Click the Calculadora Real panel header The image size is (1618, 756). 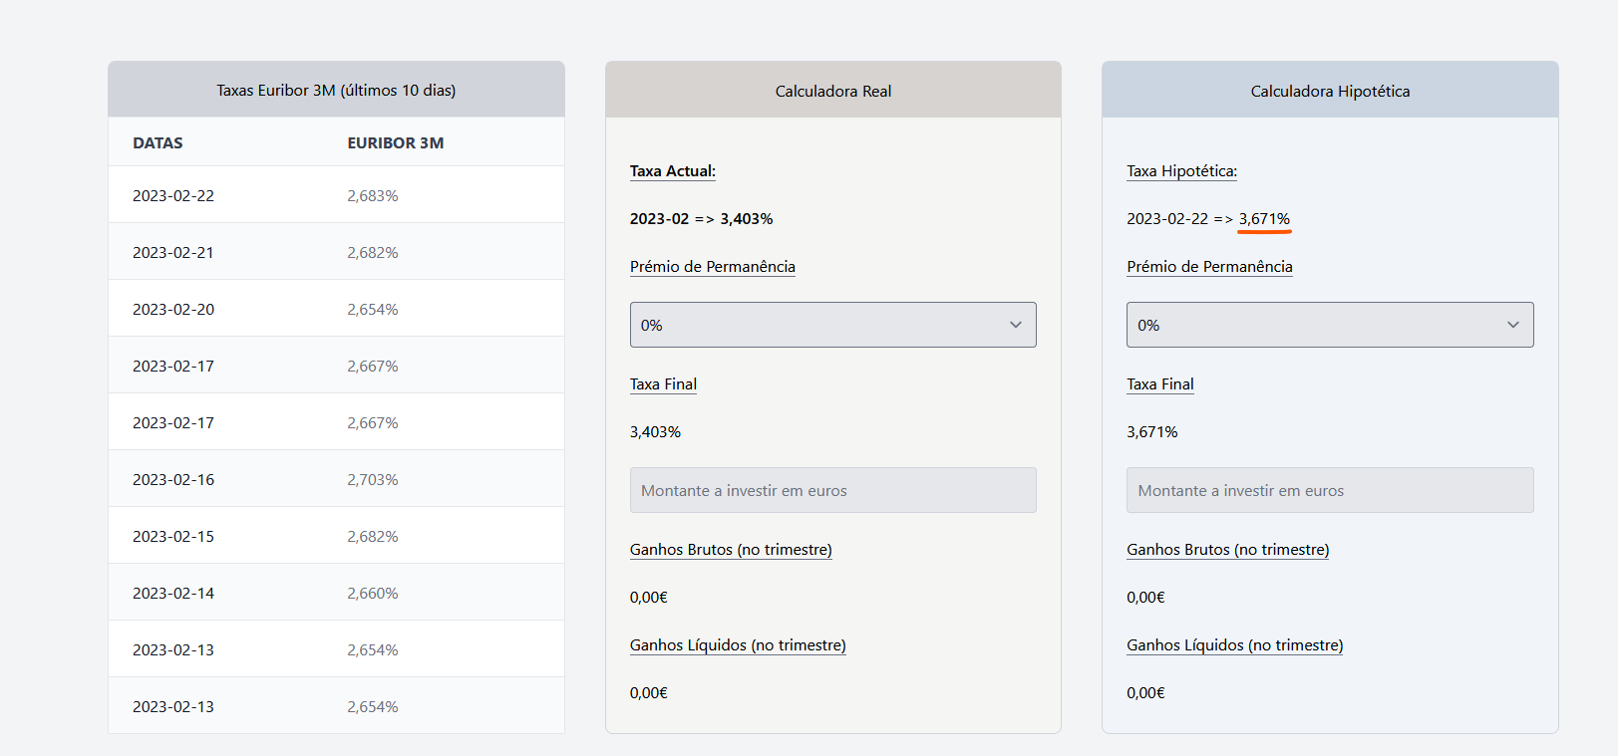tap(832, 91)
